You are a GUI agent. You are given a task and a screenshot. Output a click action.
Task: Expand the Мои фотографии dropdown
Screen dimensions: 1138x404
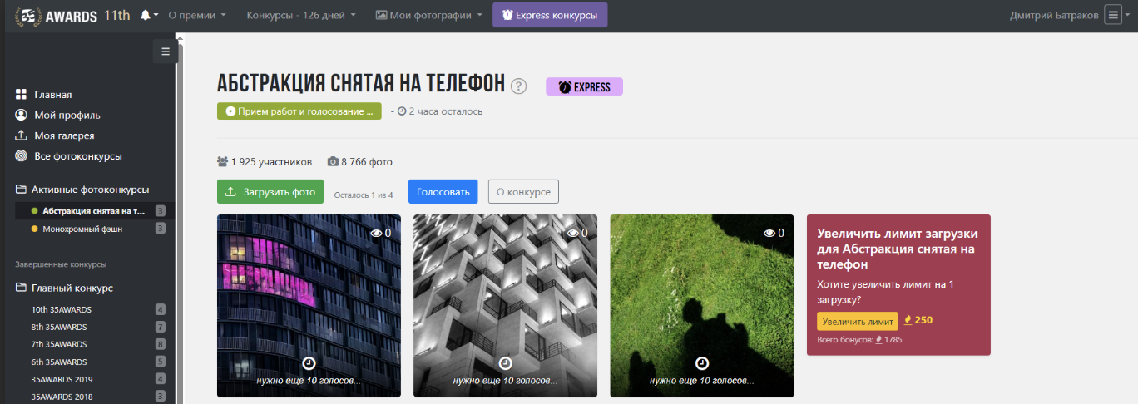click(x=428, y=15)
